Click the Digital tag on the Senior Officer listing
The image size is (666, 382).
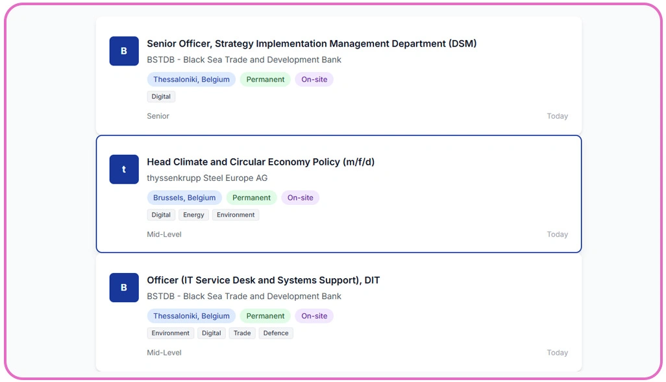coord(161,96)
